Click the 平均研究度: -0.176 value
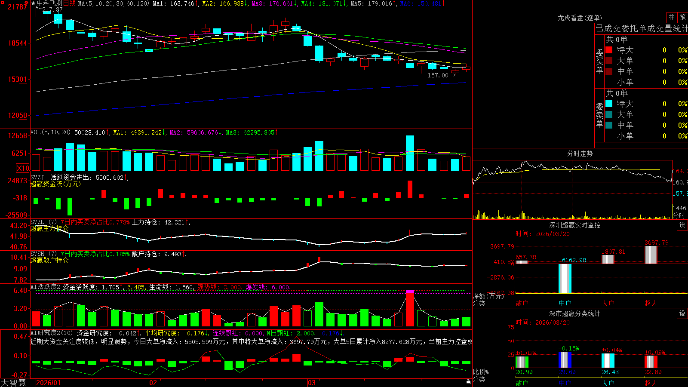This screenshot has height=387, width=688. [176, 333]
